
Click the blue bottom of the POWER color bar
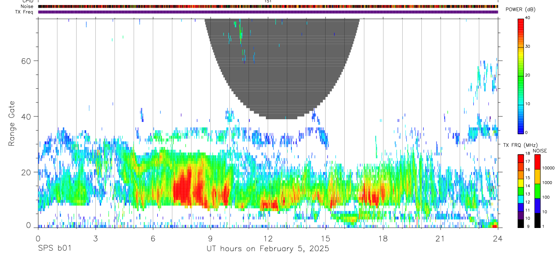point(521,127)
